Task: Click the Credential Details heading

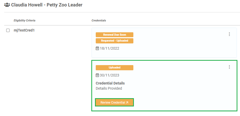Action: point(110,83)
